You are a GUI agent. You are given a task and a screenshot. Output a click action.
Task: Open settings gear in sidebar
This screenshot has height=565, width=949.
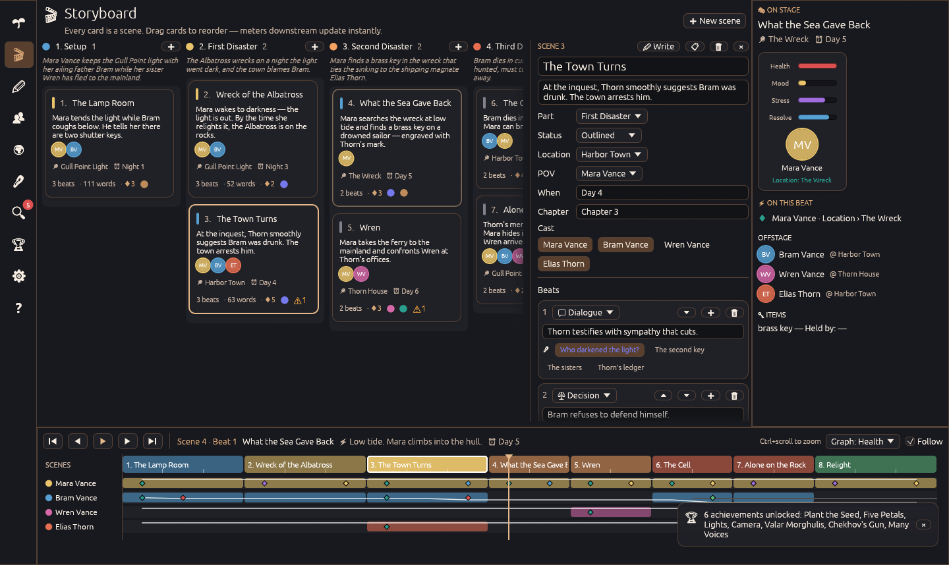coord(18,276)
